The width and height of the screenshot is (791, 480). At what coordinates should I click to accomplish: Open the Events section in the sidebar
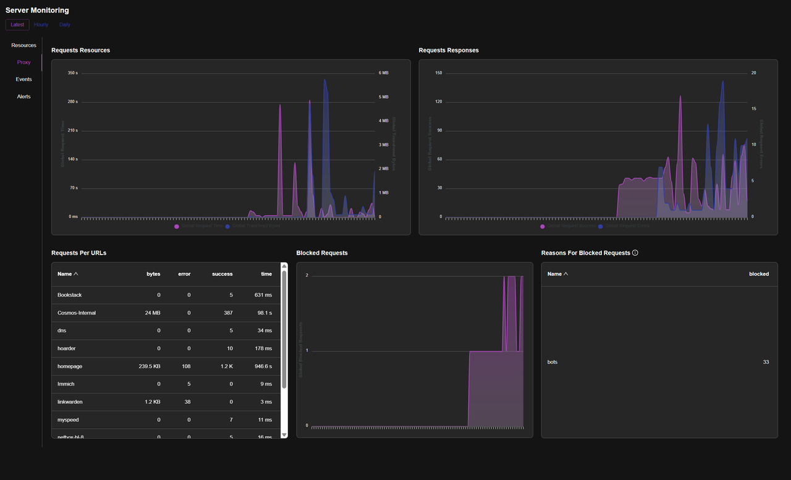pos(23,79)
